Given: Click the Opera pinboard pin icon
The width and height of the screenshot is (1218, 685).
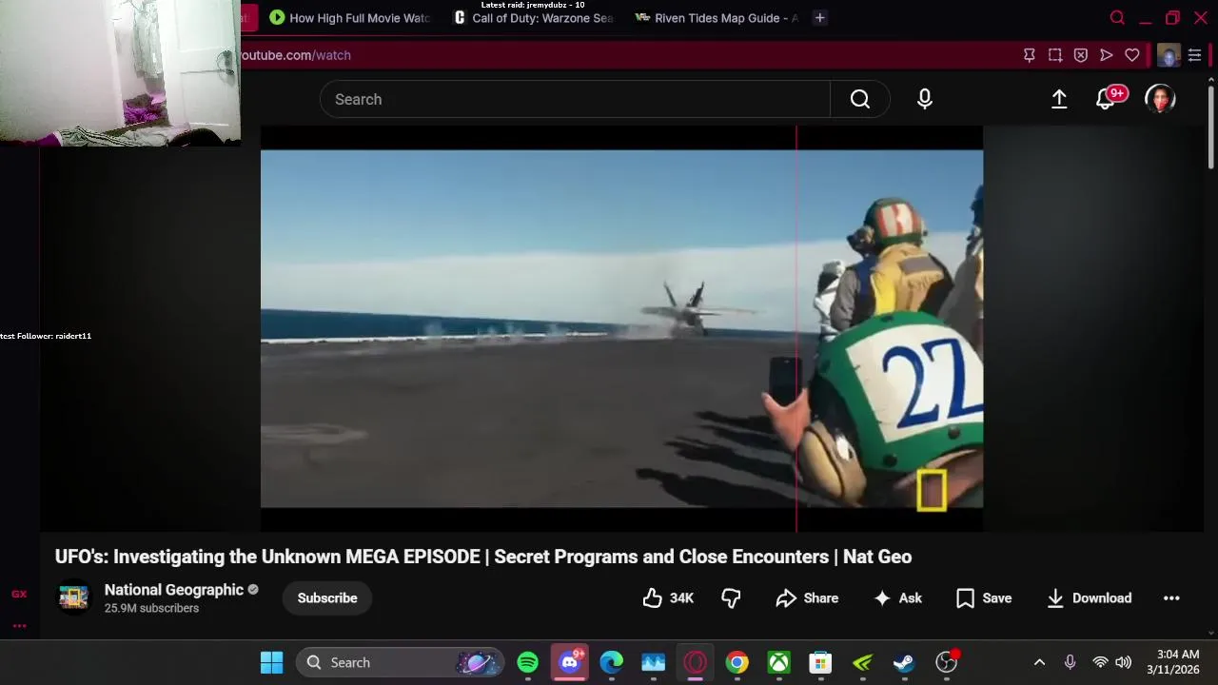Looking at the screenshot, I should (1030, 55).
